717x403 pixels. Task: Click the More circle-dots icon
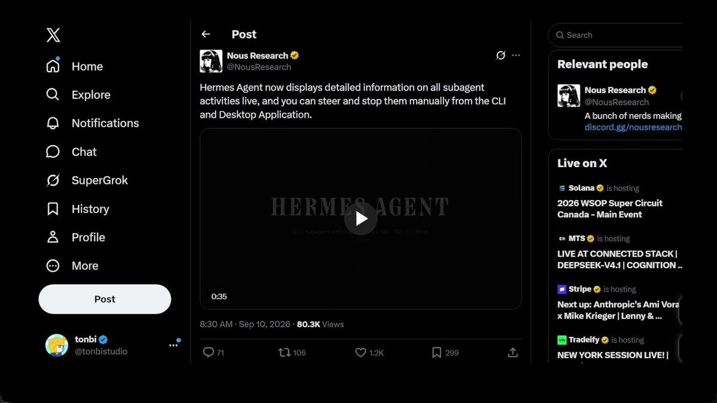(x=53, y=266)
